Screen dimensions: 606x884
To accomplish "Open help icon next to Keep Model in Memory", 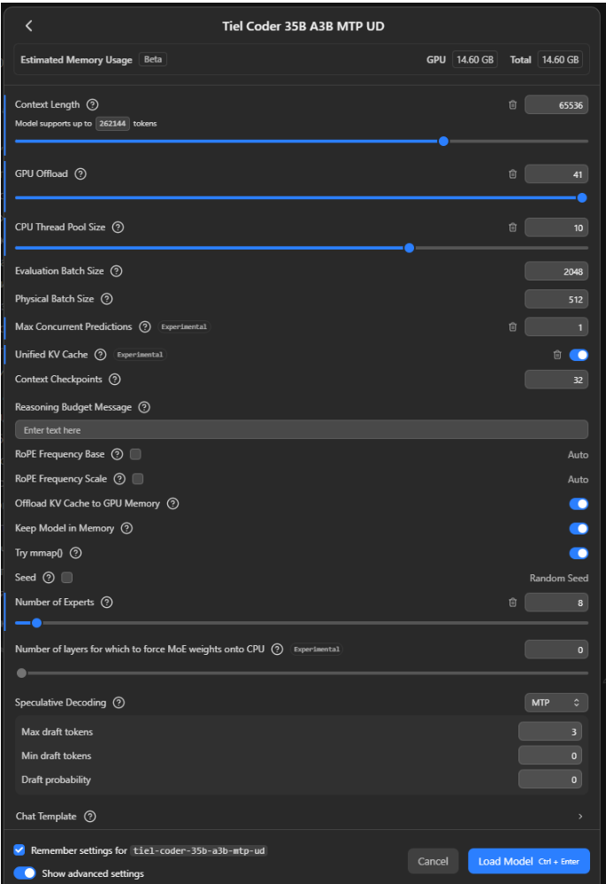I will (127, 528).
